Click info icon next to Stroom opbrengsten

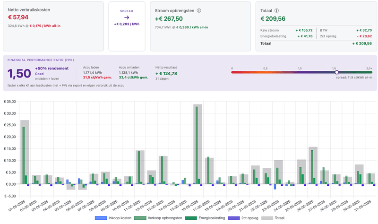pos(199,10)
